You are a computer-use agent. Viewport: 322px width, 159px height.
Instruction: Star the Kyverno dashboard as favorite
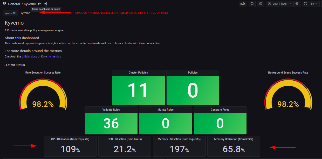39,4
